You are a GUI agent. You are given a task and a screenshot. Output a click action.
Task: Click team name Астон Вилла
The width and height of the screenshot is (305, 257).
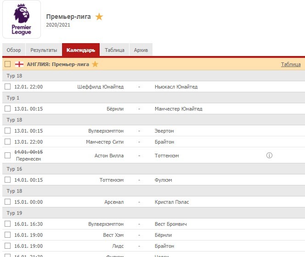coord(109,156)
